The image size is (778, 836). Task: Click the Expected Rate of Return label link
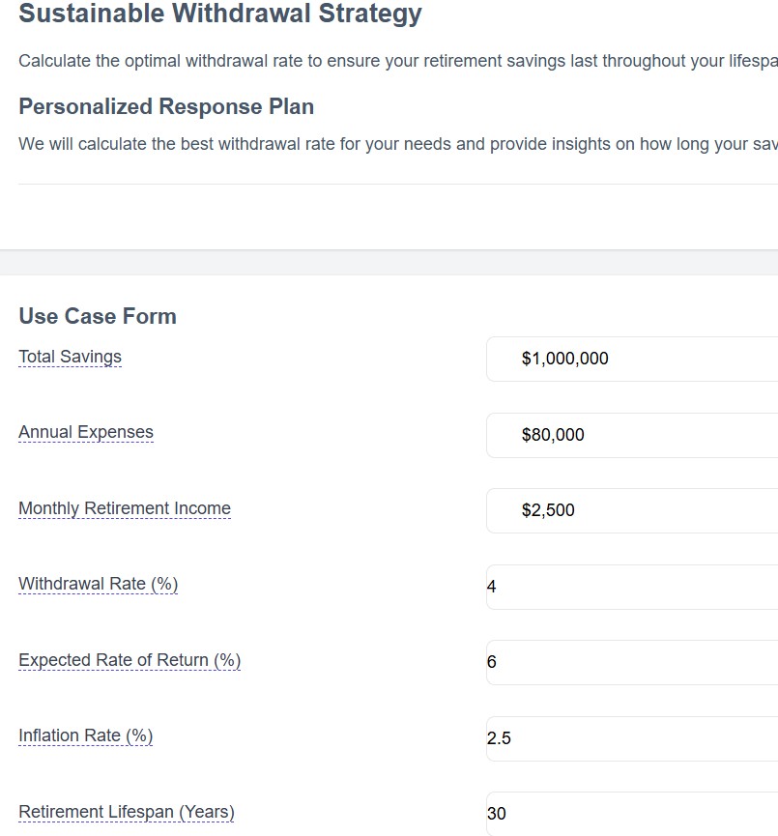pyautogui.click(x=129, y=660)
